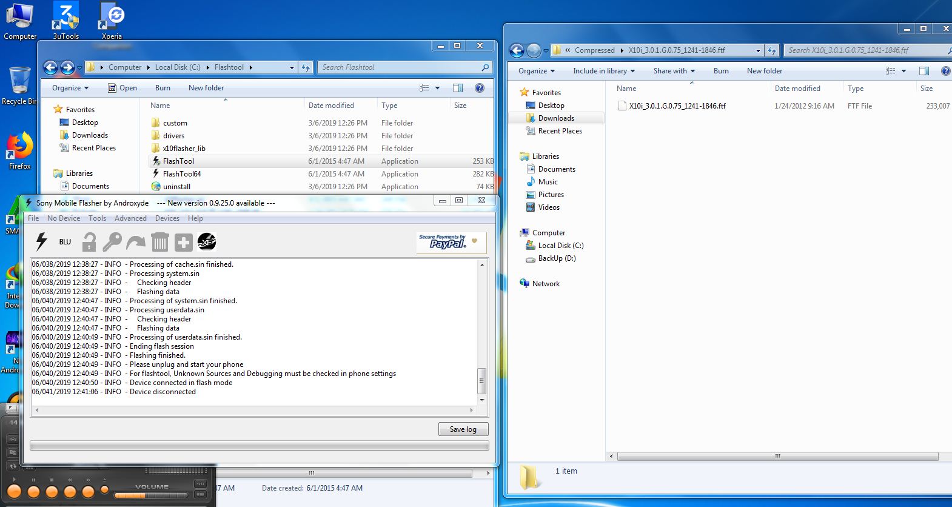
Task: Click forward arrow in Flashtool explorer window
Action: tap(68, 67)
